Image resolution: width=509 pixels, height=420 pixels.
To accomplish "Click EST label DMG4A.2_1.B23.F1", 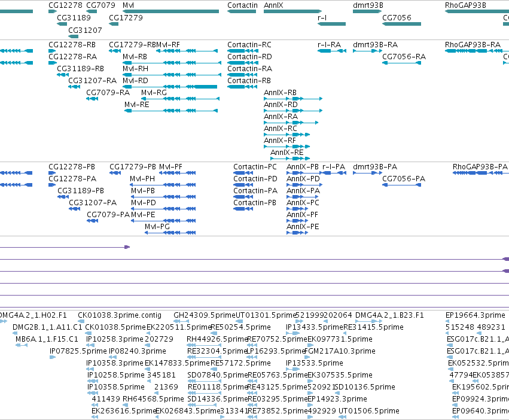I will pos(389,315).
